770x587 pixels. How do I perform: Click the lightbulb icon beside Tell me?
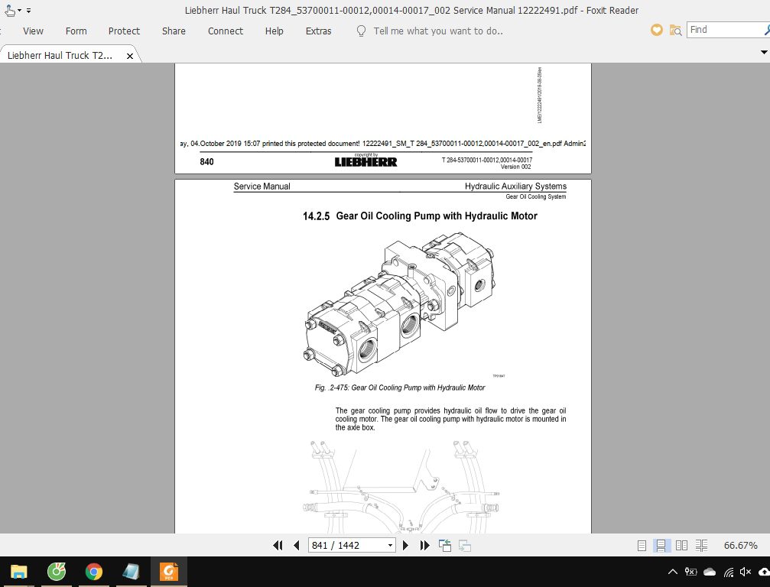pos(361,31)
